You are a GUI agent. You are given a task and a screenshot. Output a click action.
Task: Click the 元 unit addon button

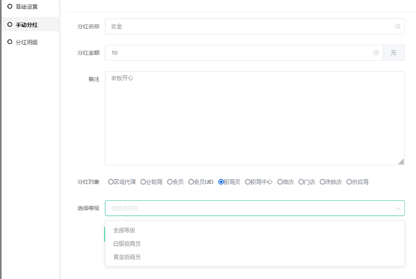click(x=393, y=53)
